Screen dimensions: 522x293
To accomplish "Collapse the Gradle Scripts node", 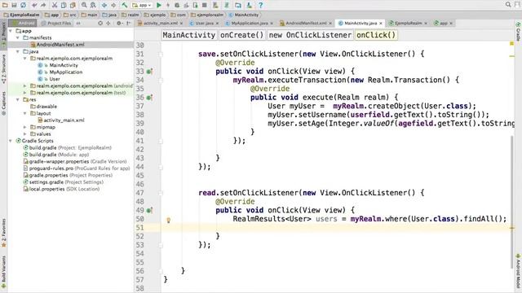I will [x=11, y=141].
